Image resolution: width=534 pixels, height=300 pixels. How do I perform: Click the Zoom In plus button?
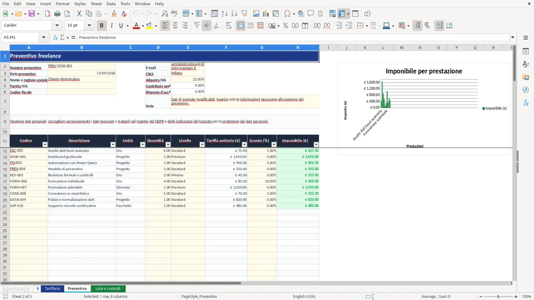pos(516,296)
